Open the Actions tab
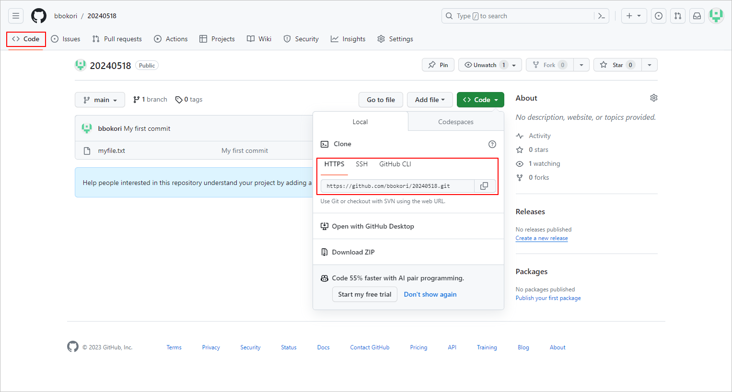The width and height of the screenshot is (732, 392). click(171, 39)
